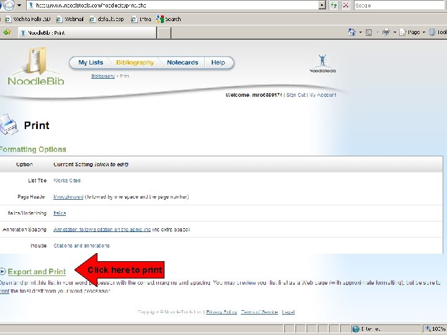447x335 pixels.
Task: Open the Tools toolbar menu
Action: coord(438,32)
